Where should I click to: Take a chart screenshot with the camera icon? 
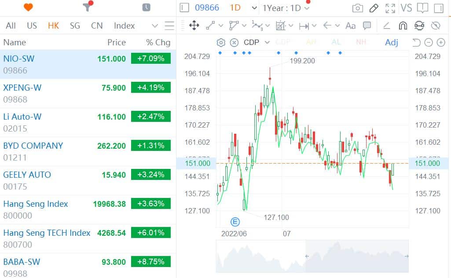[x=357, y=8]
